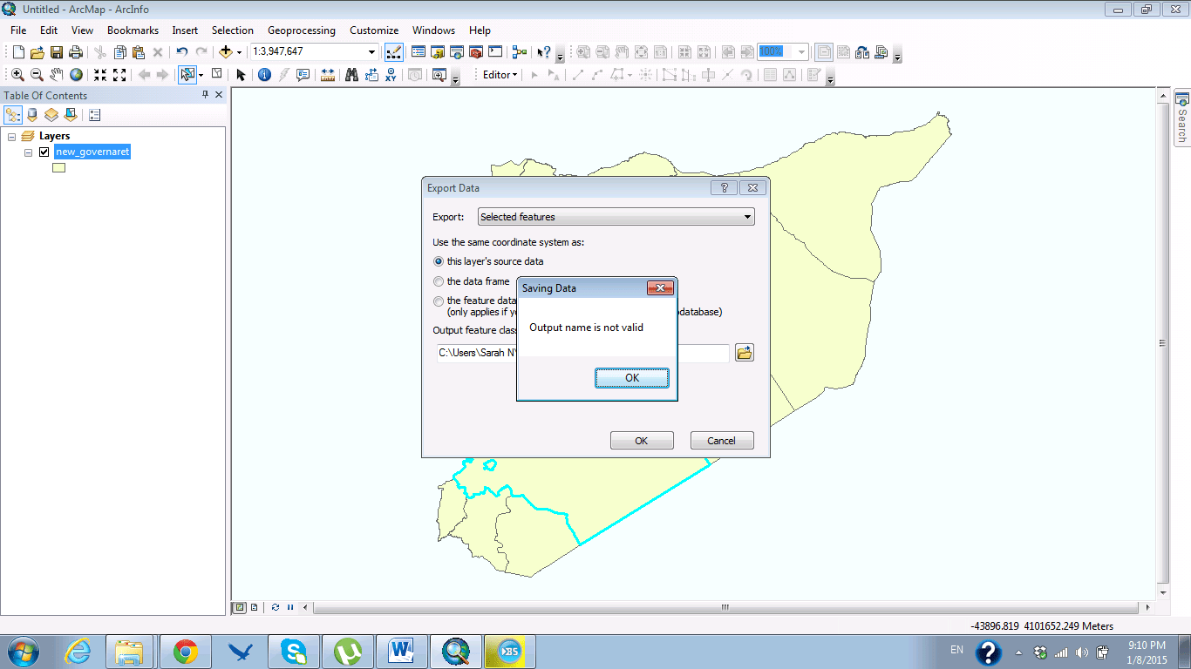Image resolution: width=1191 pixels, height=669 pixels.
Task: Click the Add Data icon
Action: (226, 52)
